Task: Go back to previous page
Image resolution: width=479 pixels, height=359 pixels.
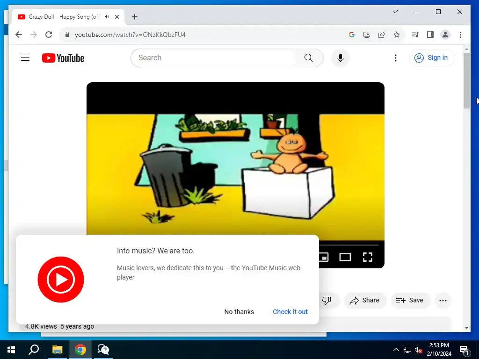Action: tap(19, 35)
